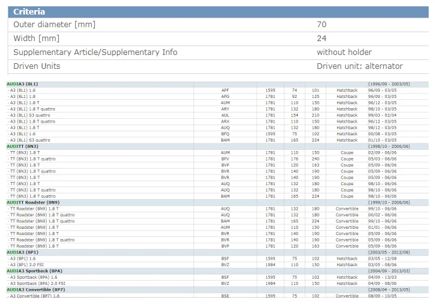This screenshot has height=304, width=435.
Task: Select the A3 (8L1) 1.8 row with engine APG
Action: coord(217,97)
